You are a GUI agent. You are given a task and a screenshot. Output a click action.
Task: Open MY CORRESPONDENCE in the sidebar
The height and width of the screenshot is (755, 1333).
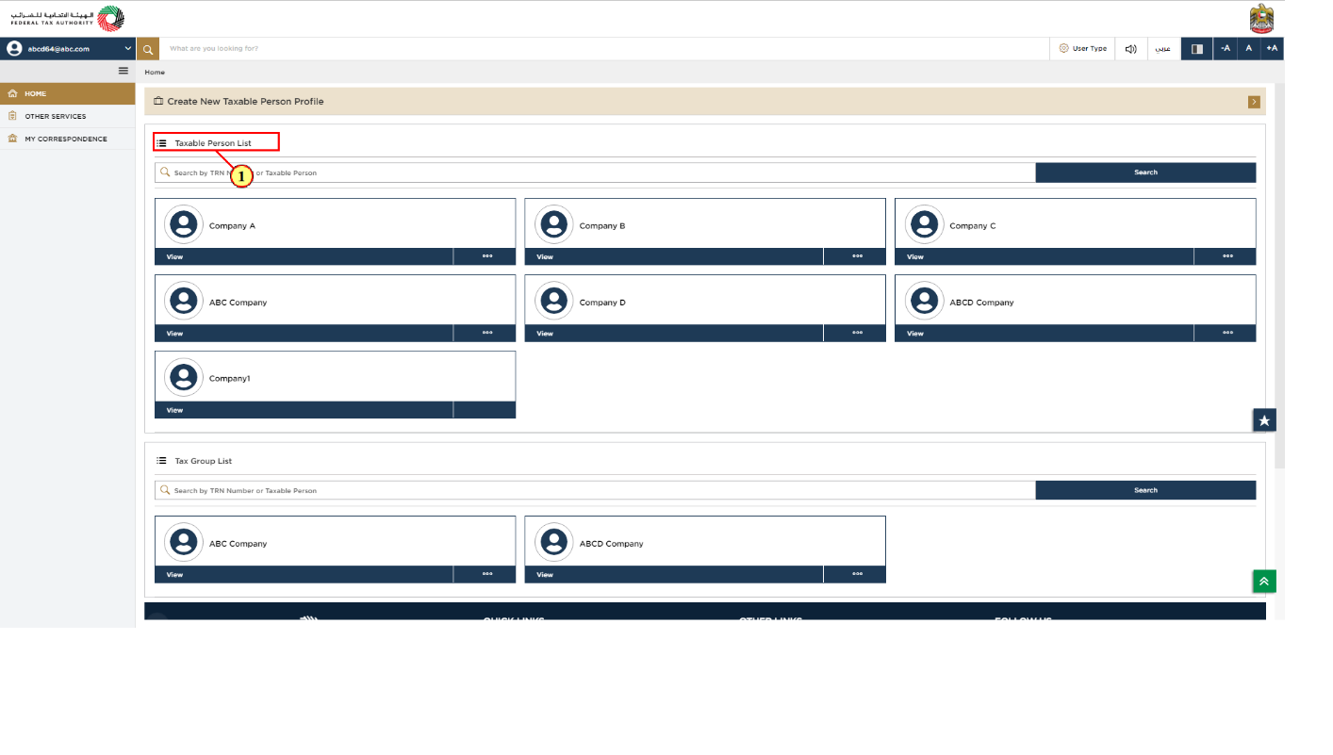pyautogui.click(x=68, y=140)
